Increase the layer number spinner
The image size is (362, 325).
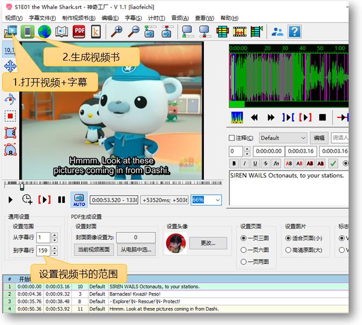pos(247,149)
